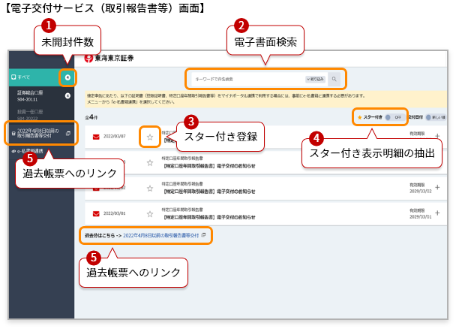Toggle the 交付日付 sort order switch
456x329 pixels.
pyautogui.click(x=436, y=117)
